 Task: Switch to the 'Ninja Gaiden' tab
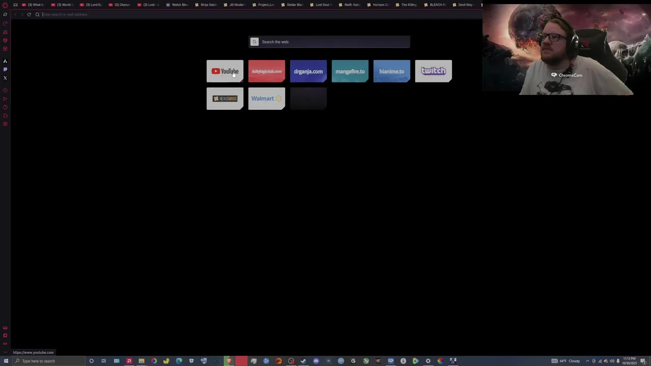(207, 5)
